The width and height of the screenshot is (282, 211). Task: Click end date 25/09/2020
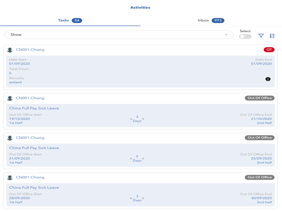coord(262,159)
